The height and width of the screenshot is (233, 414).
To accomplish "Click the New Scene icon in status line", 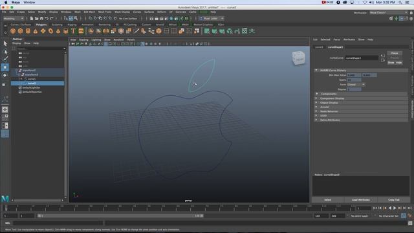I will coord(32,19).
